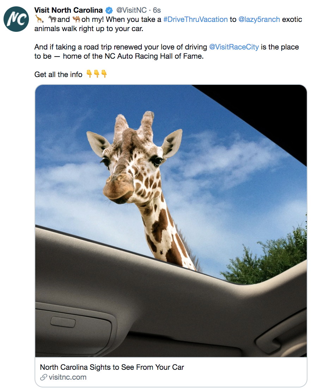Open the Visit North Carolina NC profile avatar

pyautogui.click(x=17, y=19)
